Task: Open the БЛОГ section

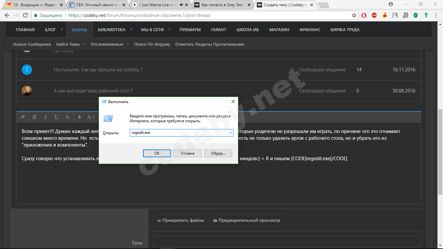Action: [x=51, y=30]
